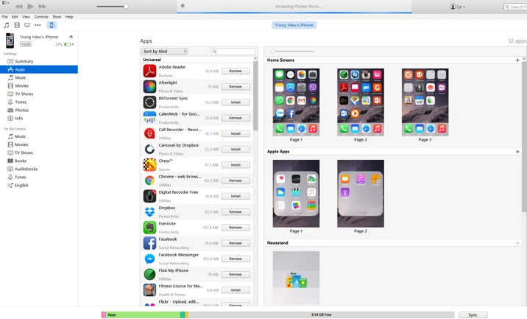Click the Carousel by Dropbox app icon
Screen dimensions: 527x319
(149, 150)
